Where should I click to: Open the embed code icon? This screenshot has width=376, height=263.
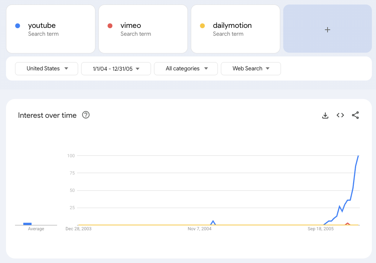pyautogui.click(x=340, y=115)
